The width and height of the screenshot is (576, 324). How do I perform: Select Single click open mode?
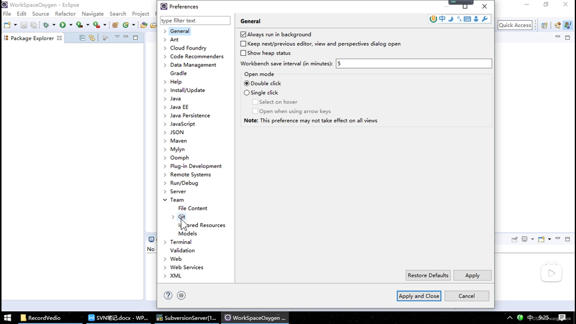coord(247,93)
